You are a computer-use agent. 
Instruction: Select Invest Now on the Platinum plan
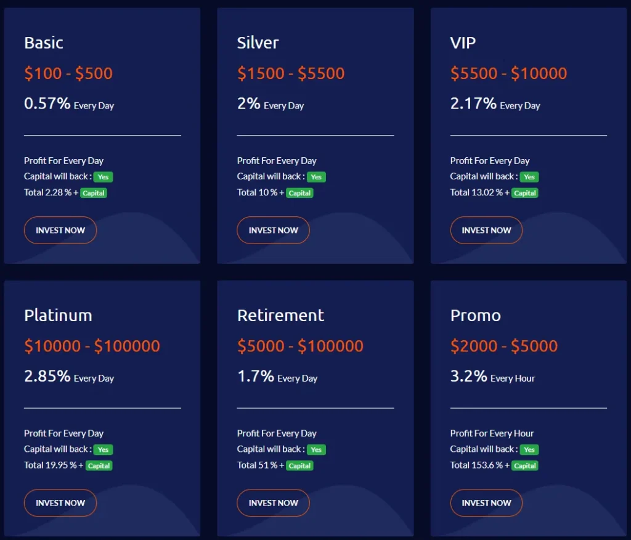click(x=60, y=503)
